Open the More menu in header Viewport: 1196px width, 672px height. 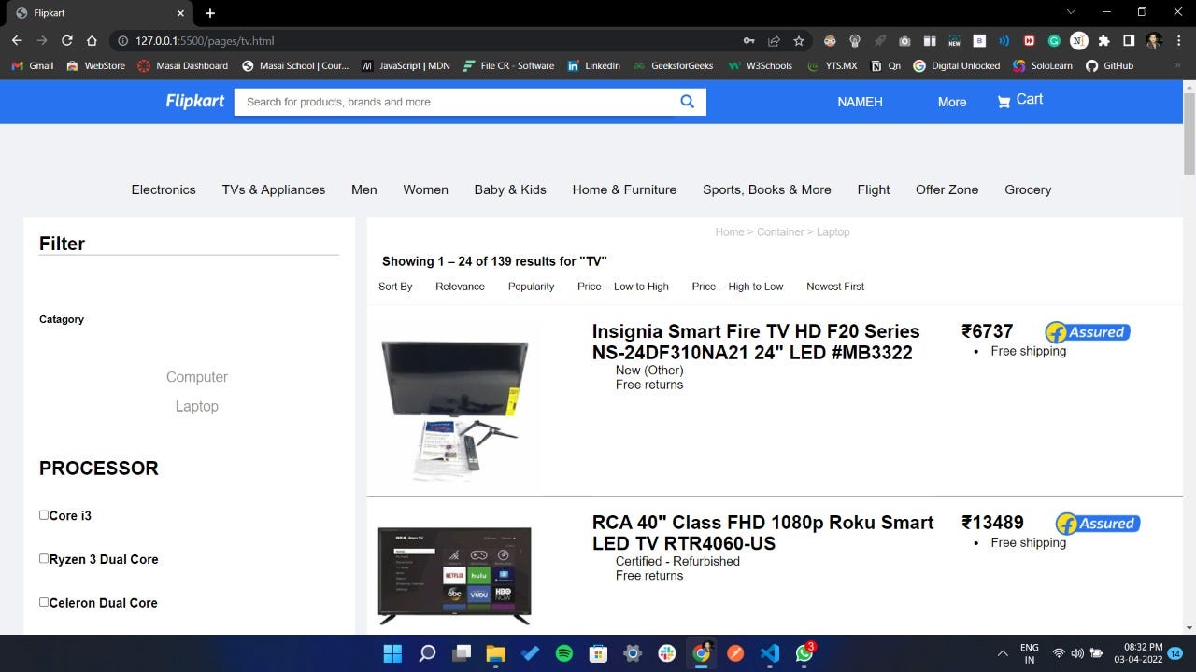[952, 102]
